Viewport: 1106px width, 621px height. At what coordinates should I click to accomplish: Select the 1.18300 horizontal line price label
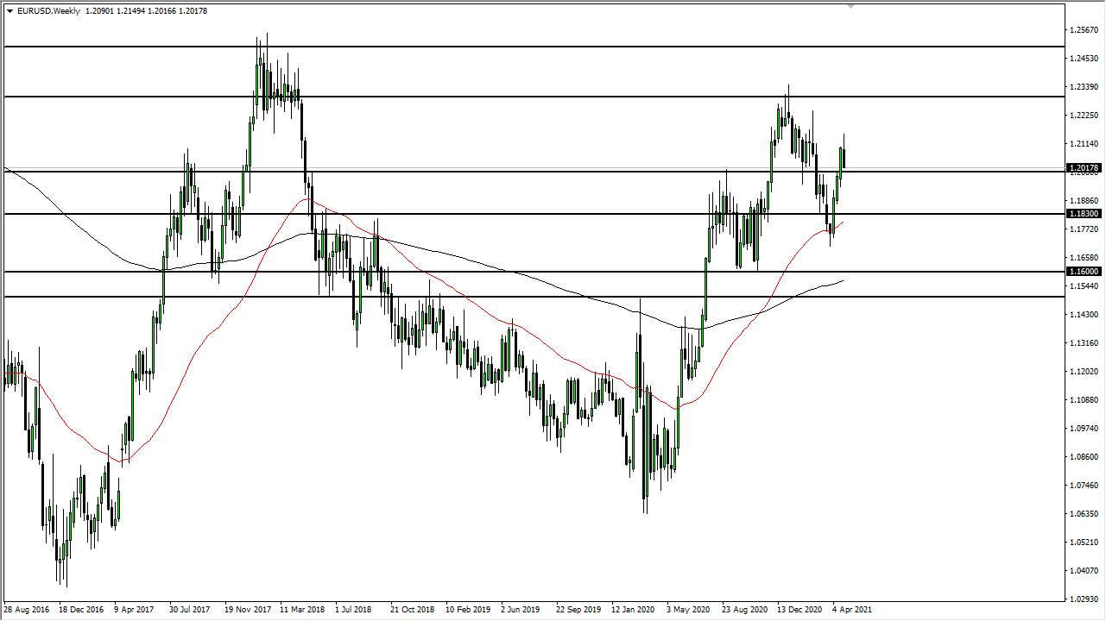click(x=1084, y=213)
